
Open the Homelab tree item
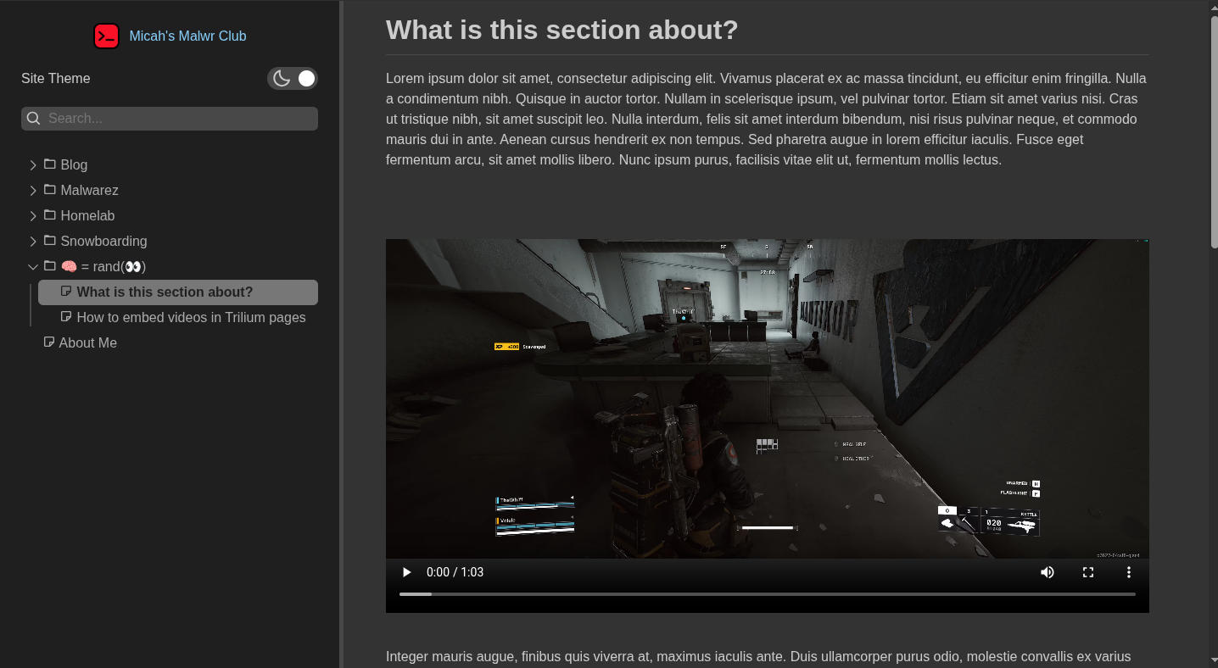pos(87,216)
